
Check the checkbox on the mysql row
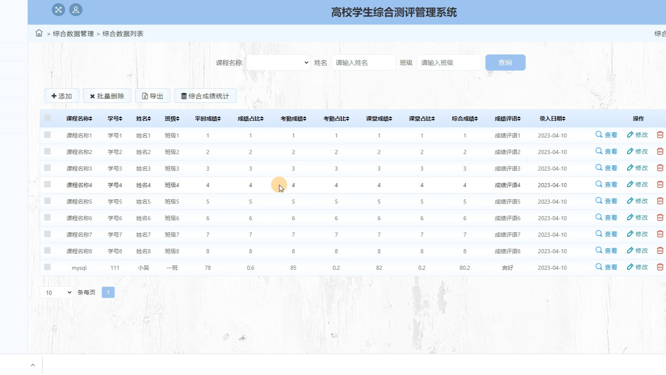(x=47, y=267)
